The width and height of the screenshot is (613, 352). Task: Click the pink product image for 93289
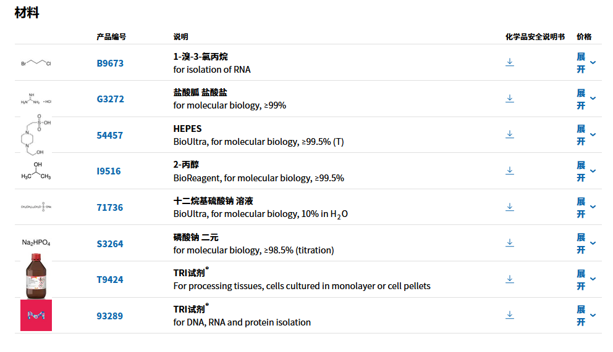click(36, 316)
